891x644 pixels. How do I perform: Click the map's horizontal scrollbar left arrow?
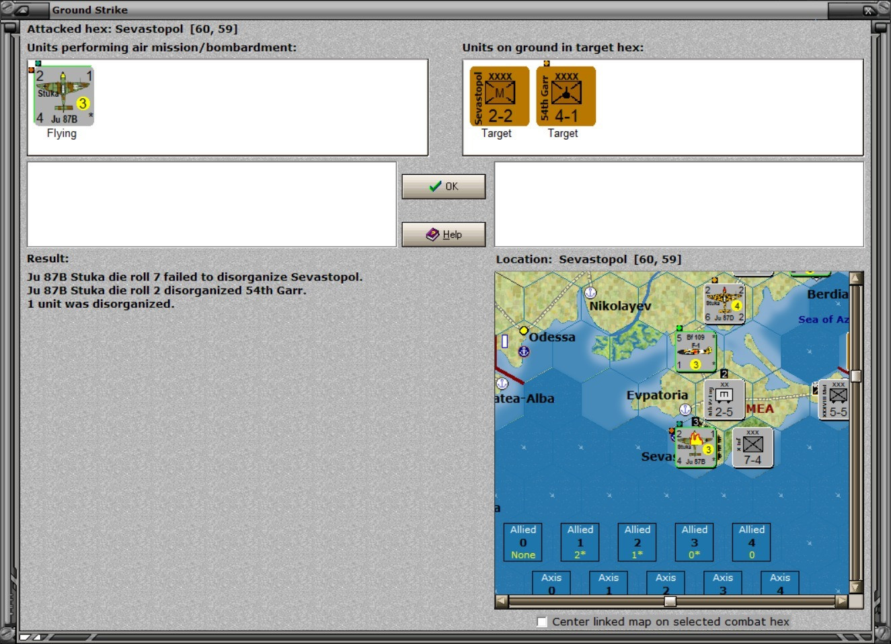coord(502,601)
